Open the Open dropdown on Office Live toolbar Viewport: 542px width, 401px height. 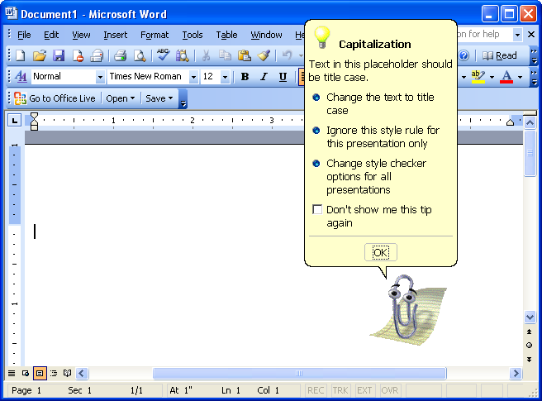click(x=120, y=98)
